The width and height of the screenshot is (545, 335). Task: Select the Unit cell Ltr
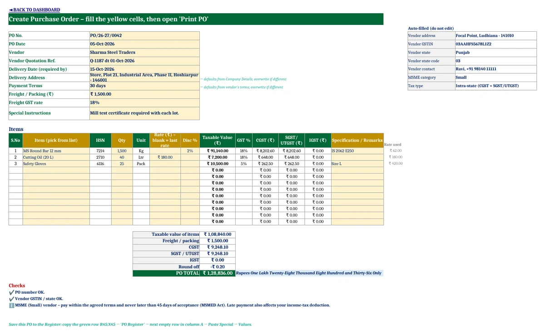pyautogui.click(x=141, y=157)
